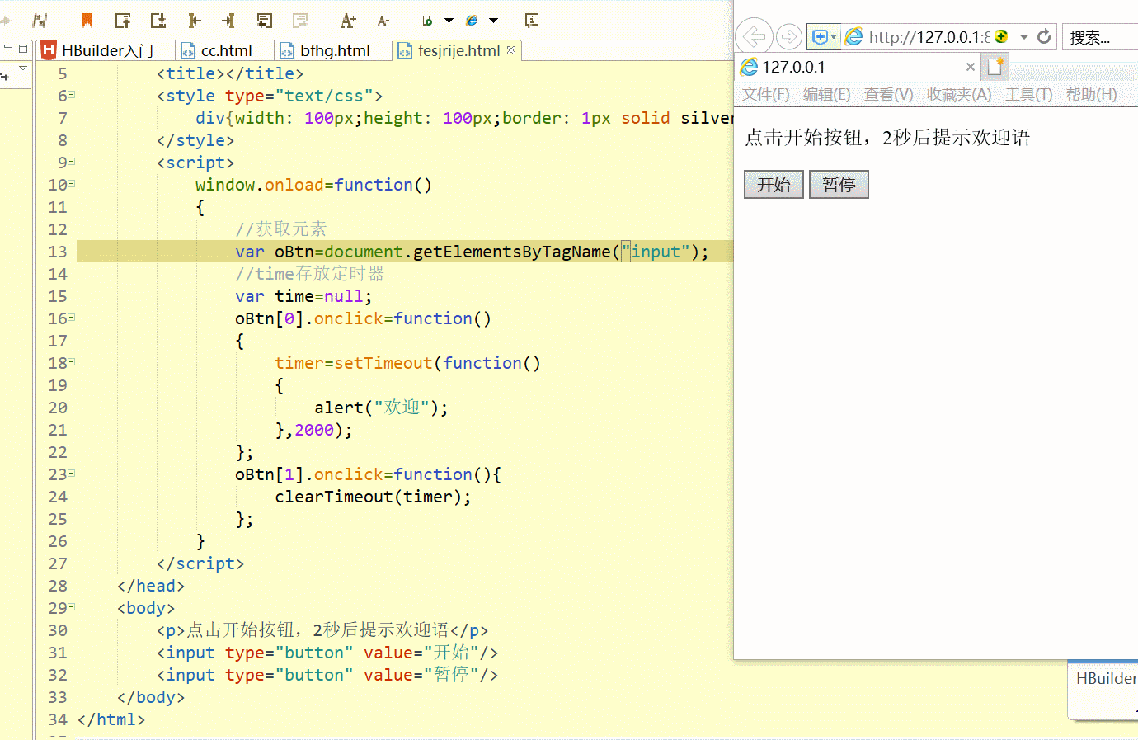Maximize the left side panel

click(x=23, y=48)
